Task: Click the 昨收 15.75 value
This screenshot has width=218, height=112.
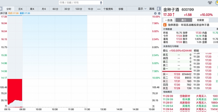Action: pos(179,33)
